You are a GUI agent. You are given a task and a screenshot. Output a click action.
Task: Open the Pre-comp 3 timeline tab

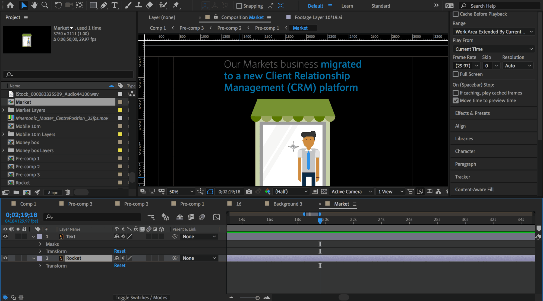click(x=80, y=204)
